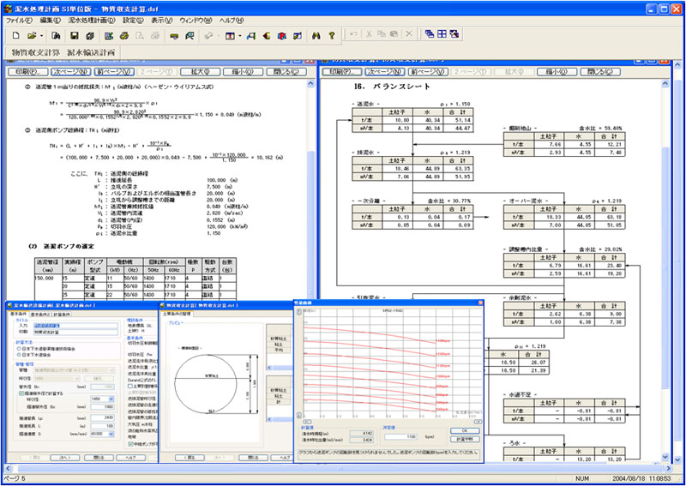Click the scissors Cut icon

(x=370, y=36)
